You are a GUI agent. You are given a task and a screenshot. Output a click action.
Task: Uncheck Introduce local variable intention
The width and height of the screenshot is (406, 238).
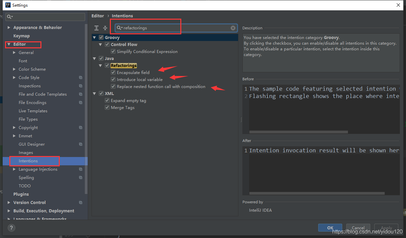[113, 79]
